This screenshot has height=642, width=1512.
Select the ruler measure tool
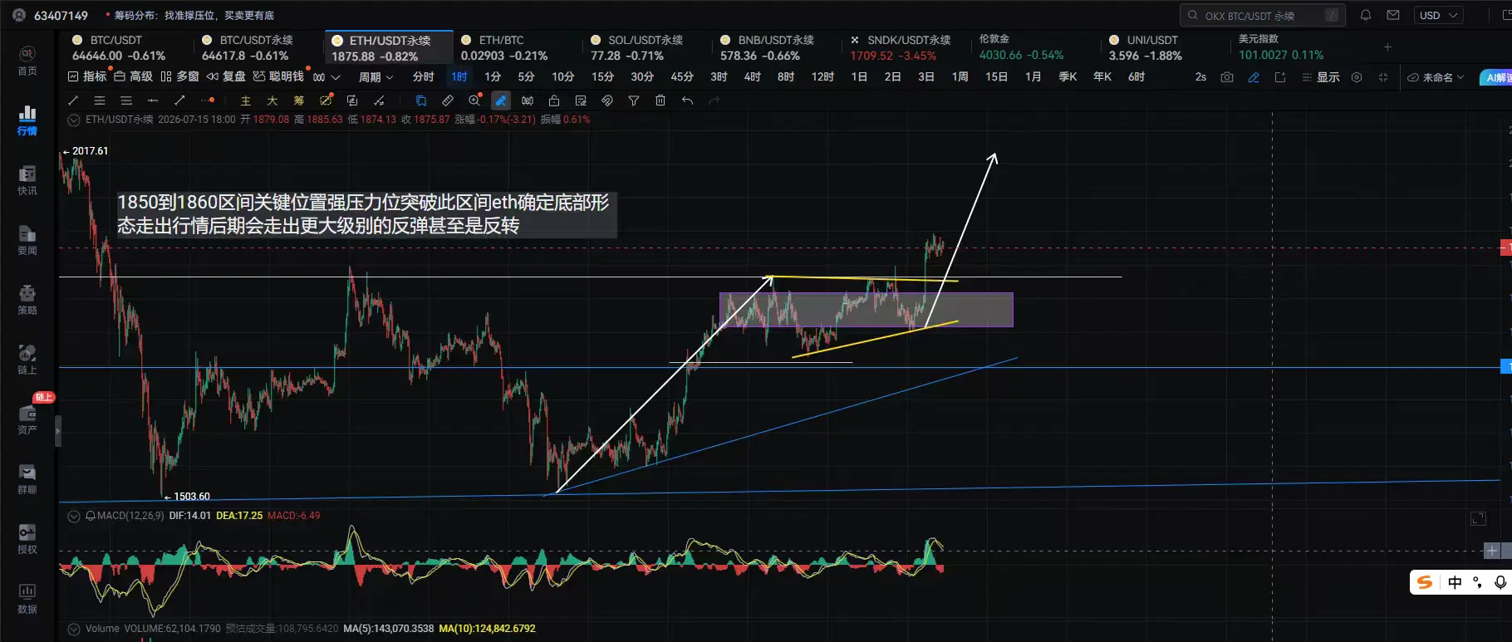(x=448, y=100)
